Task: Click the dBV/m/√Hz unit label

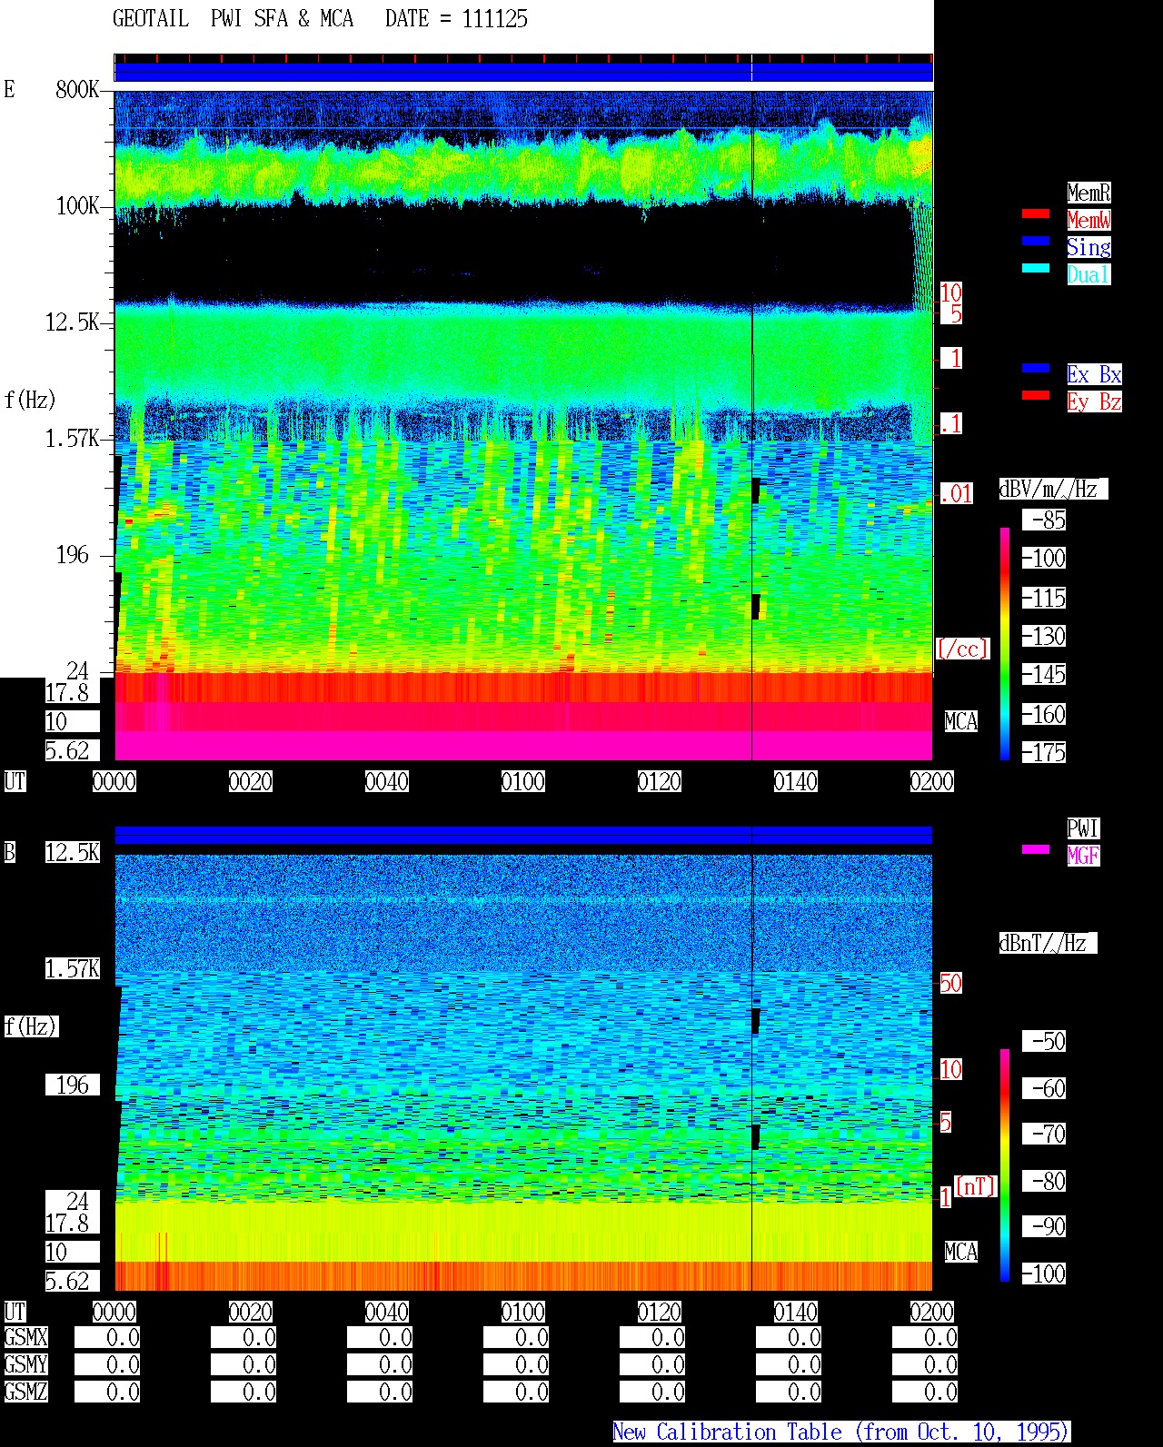Action: [1053, 489]
